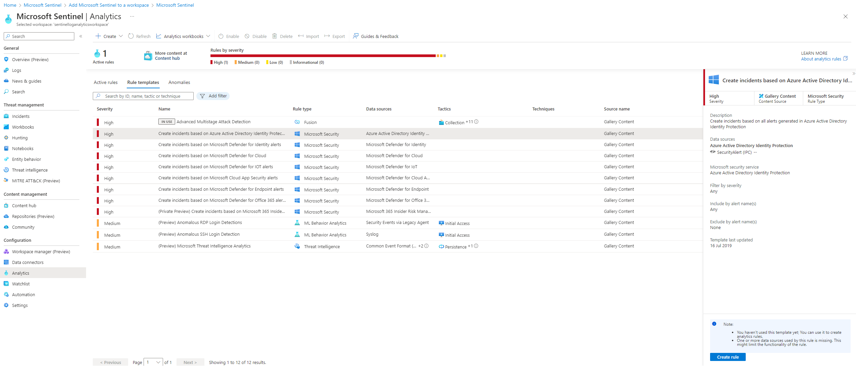Viewport: 856px width, 366px height.
Task: Open Threat intelligence page
Action: coord(30,170)
